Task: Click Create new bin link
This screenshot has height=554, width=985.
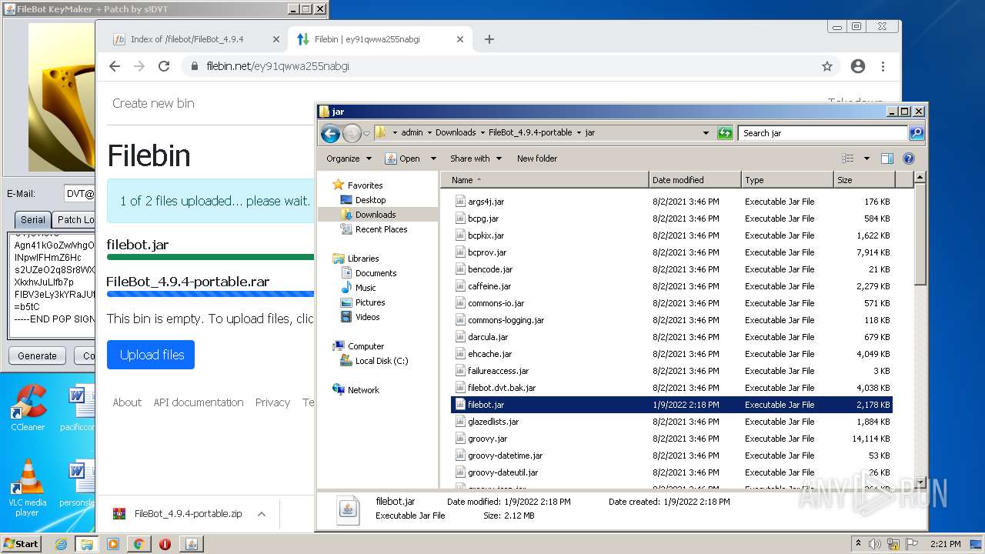Action: 153,103
